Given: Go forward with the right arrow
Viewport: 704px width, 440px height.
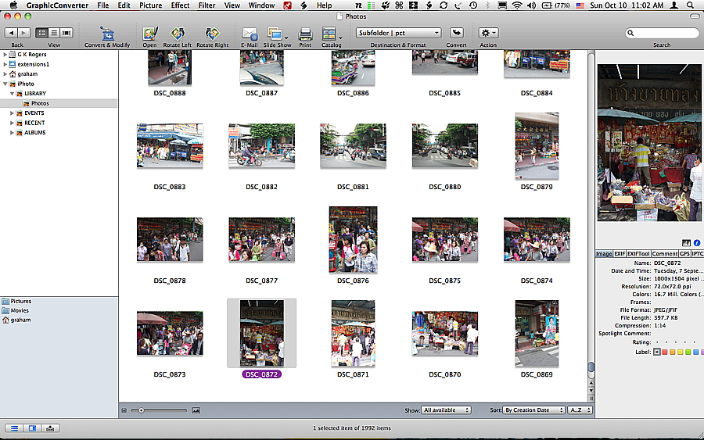Looking at the screenshot, I should (x=23, y=33).
